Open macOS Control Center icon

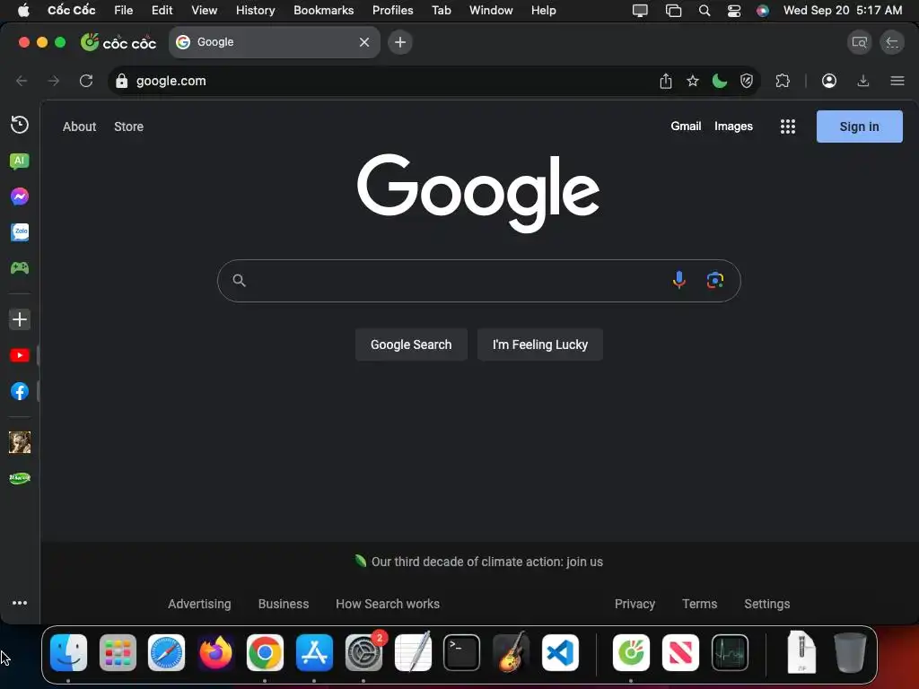(x=734, y=11)
